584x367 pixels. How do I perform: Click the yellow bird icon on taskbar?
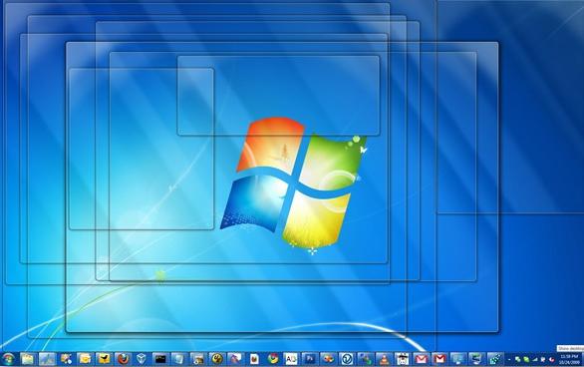click(105, 359)
